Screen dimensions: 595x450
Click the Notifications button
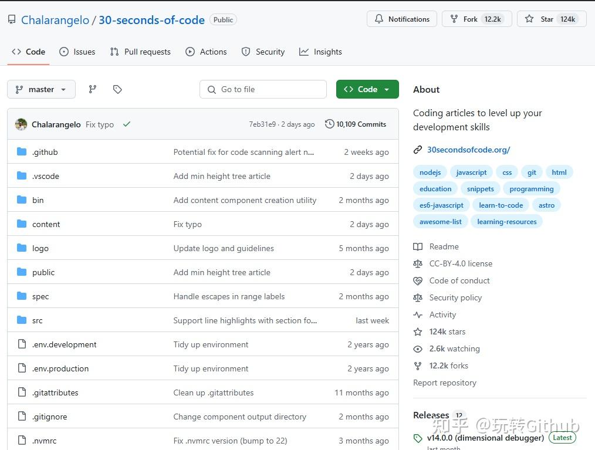pos(402,19)
